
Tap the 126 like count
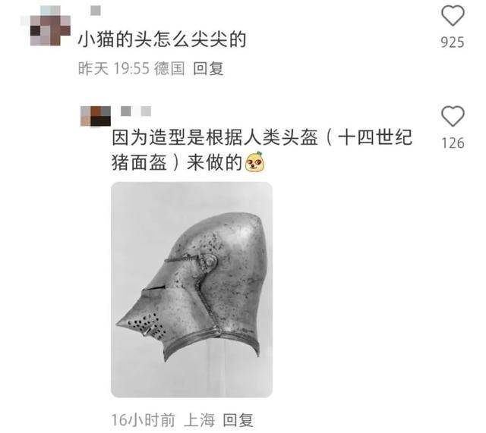[x=453, y=143]
